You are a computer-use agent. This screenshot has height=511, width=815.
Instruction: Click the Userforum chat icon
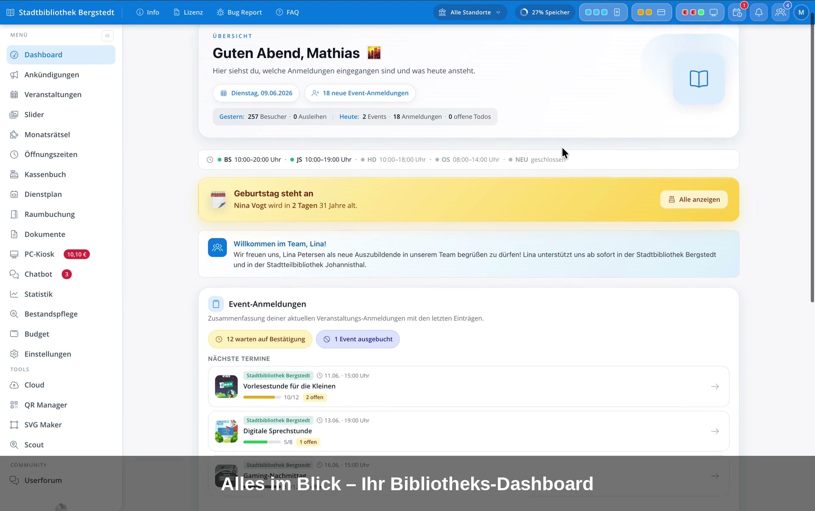tap(14, 480)
